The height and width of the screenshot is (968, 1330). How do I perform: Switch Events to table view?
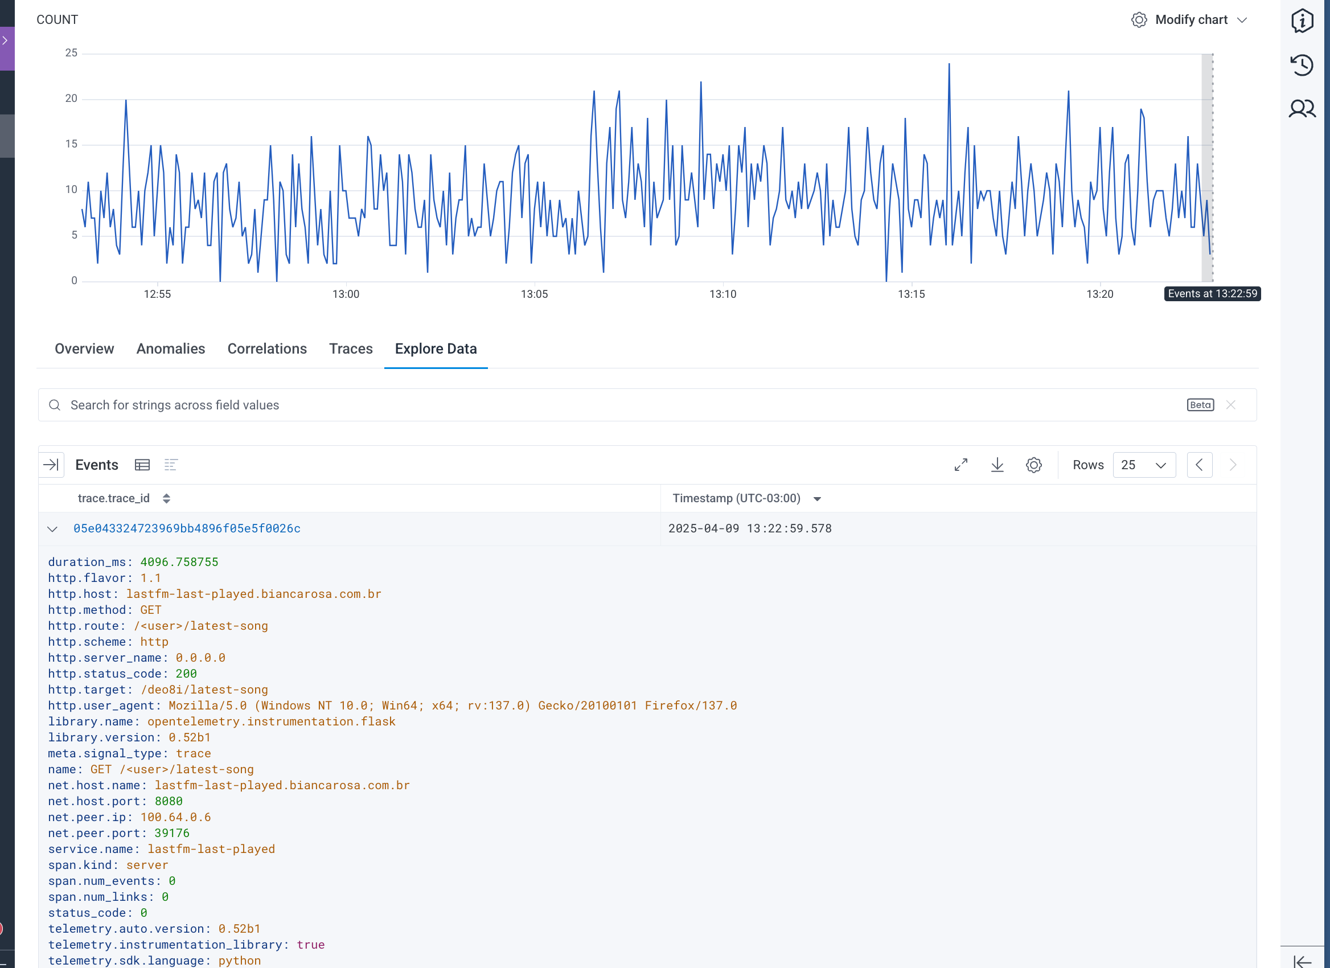pos(142,465)
